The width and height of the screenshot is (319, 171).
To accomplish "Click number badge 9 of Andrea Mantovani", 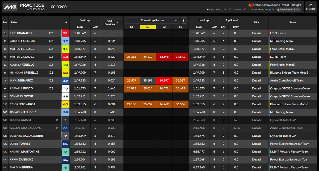I will pos(65,152).
